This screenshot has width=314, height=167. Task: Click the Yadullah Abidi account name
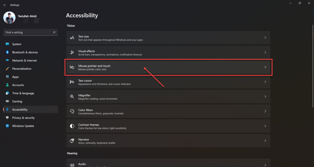coord(27,16)
